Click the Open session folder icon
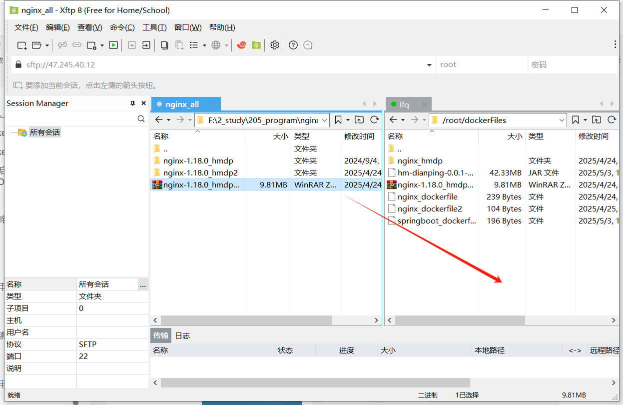Screen dimensions: 623x405 [x=36, y=45]
